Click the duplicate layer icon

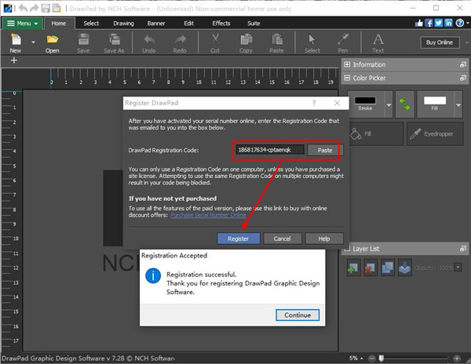(388, 268)
